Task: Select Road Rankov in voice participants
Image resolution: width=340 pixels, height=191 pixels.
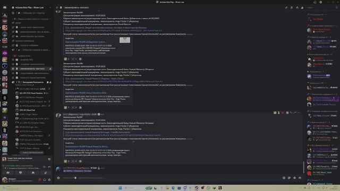Action: pos(32,93)
